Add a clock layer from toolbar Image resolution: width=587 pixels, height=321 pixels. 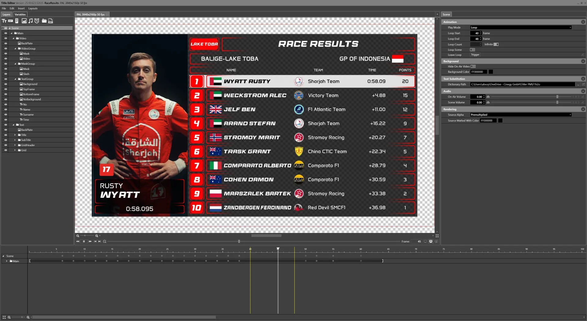click(37, 21)
